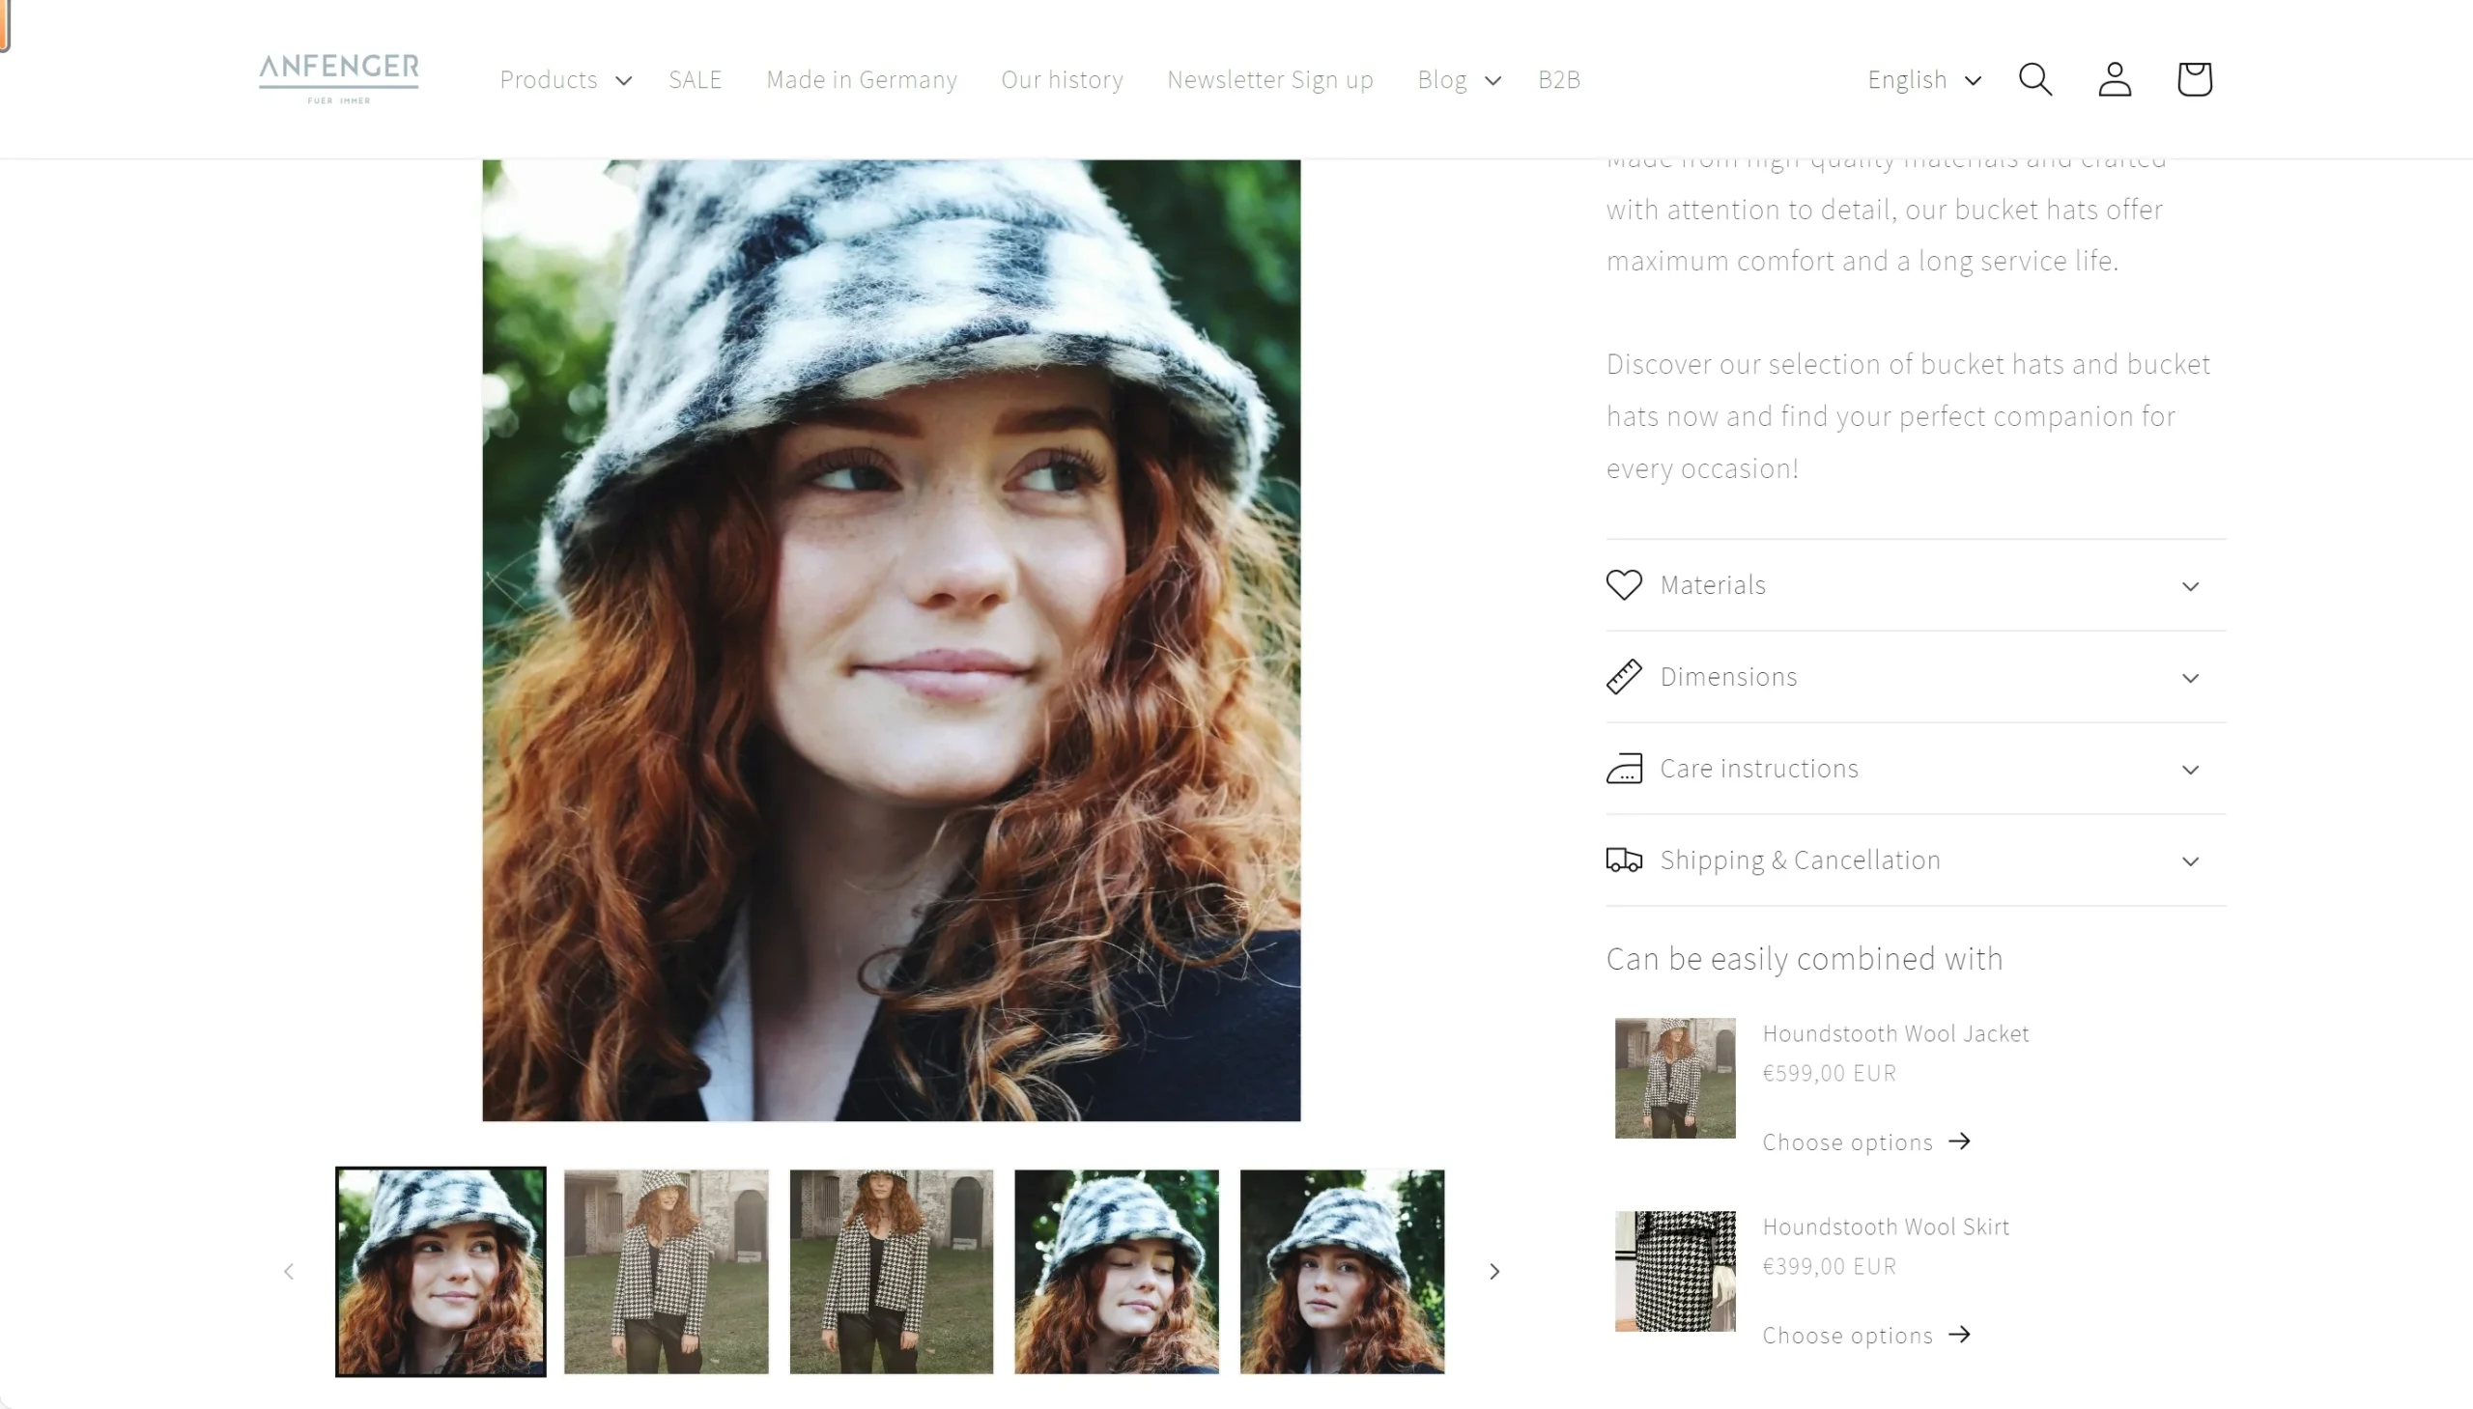Open the English language dropdown
This screenshot has width=2473, height=1409.
1923,80
